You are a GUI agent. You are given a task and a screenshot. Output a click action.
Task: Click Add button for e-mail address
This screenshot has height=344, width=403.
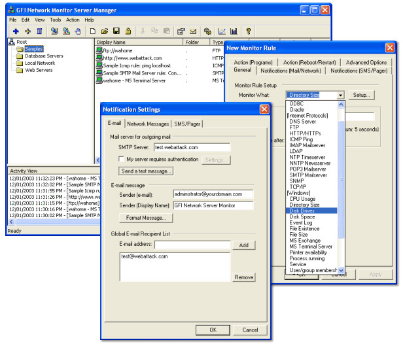click(243, 245)
